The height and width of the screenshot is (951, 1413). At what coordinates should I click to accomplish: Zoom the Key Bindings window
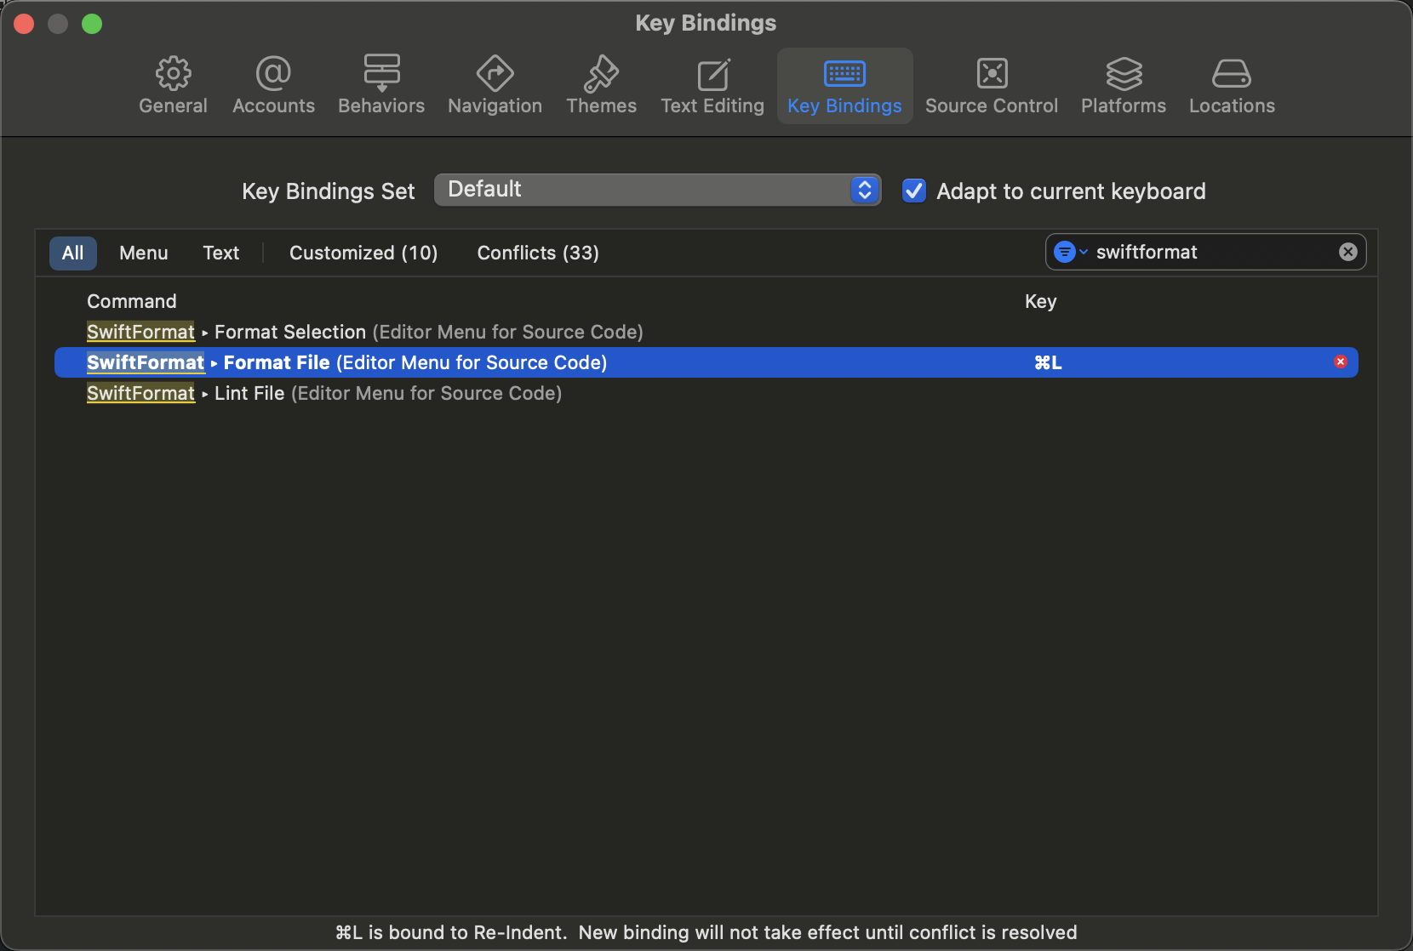[x=92, y=24]
